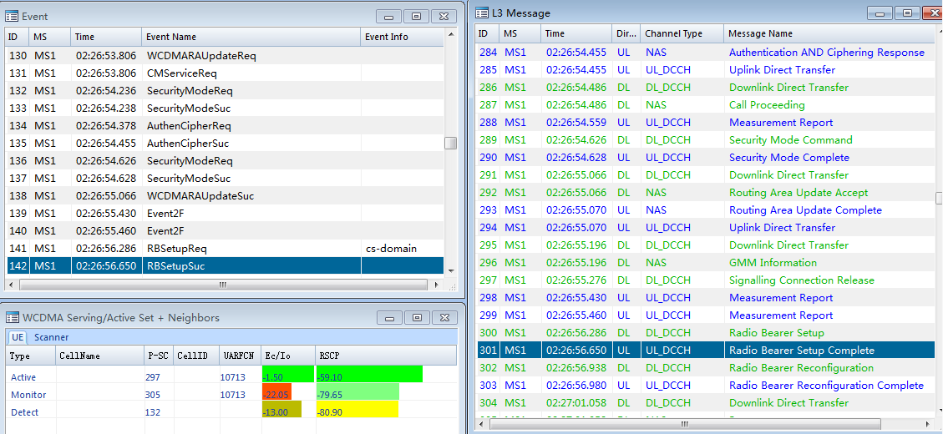The width and height of the screenshot is (943, 434).
Task: Select the AuthenCipherReq event
Action: click(225, 126)
